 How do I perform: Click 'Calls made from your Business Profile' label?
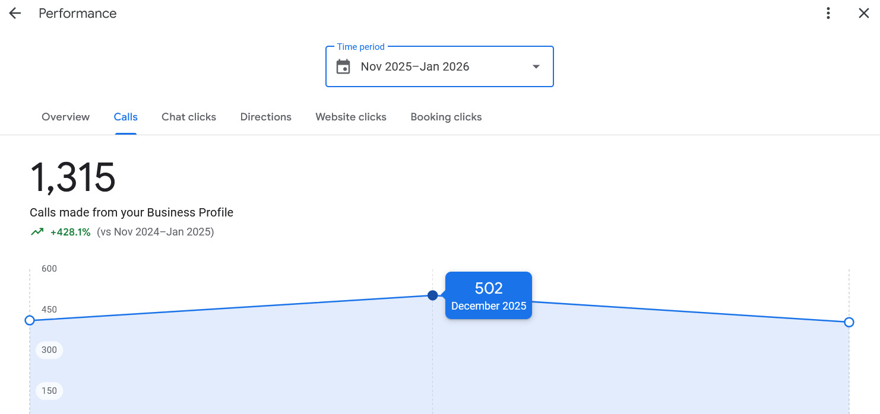coord(131,212)
